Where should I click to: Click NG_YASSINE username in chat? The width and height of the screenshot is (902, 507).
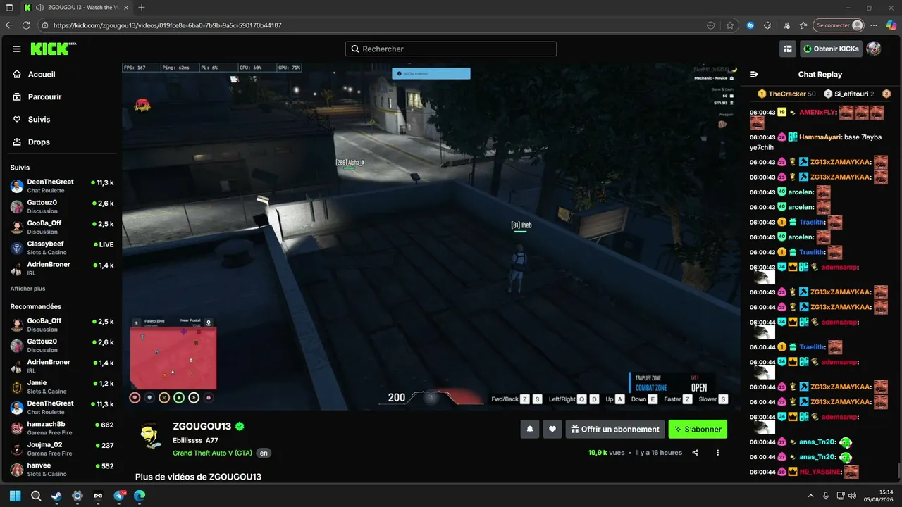[820, 472]
